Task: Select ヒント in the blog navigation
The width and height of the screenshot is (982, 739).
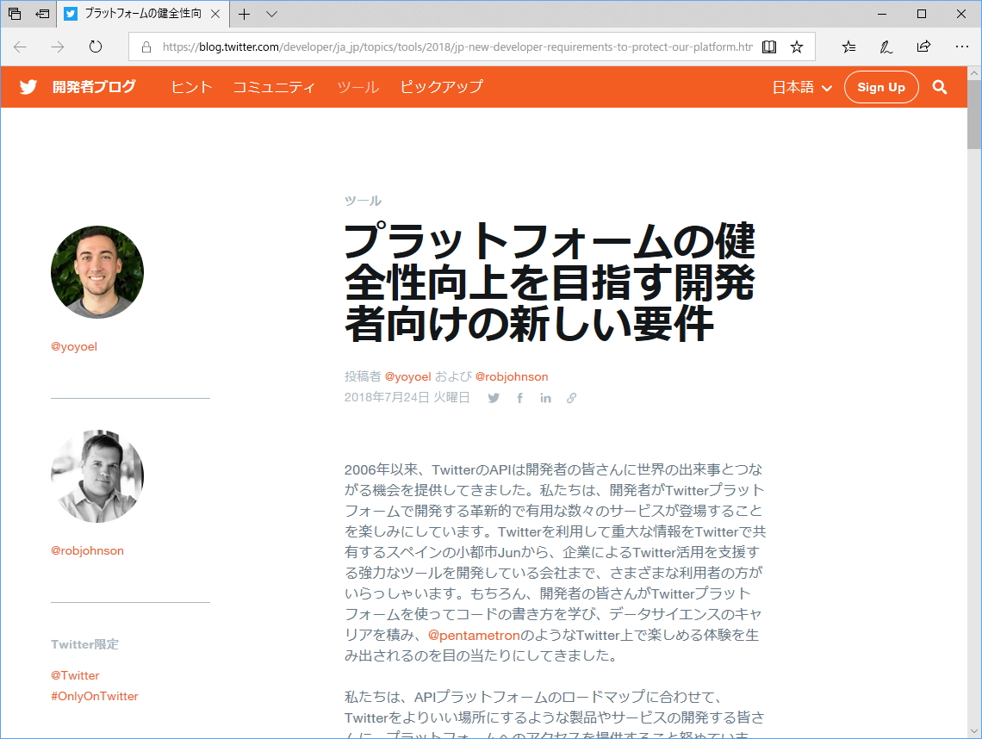Action: tap(190, 87)
